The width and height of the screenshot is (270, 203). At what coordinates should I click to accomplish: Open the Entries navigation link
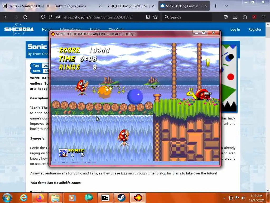coord(95,29)
